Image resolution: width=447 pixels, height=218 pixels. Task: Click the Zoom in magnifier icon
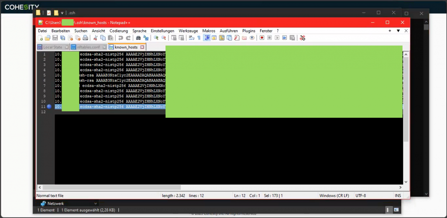[156, 38]
